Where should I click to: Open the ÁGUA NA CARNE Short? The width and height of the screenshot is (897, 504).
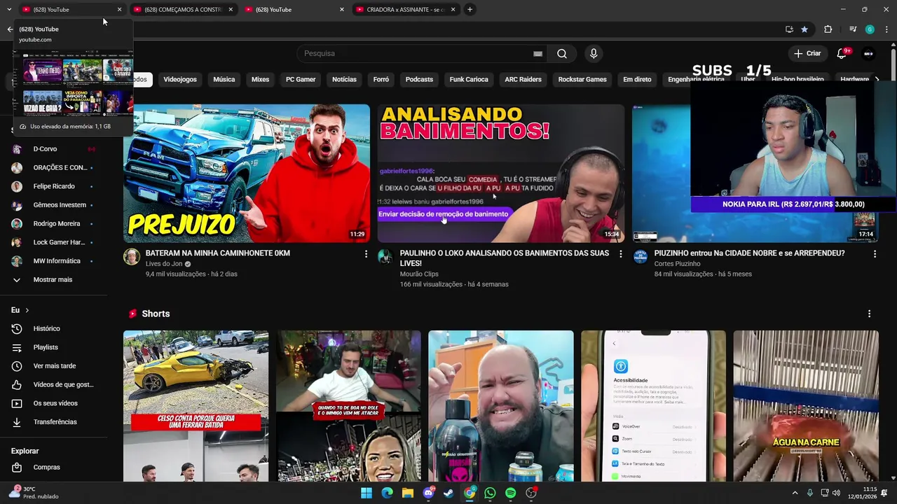coord(806,406)
